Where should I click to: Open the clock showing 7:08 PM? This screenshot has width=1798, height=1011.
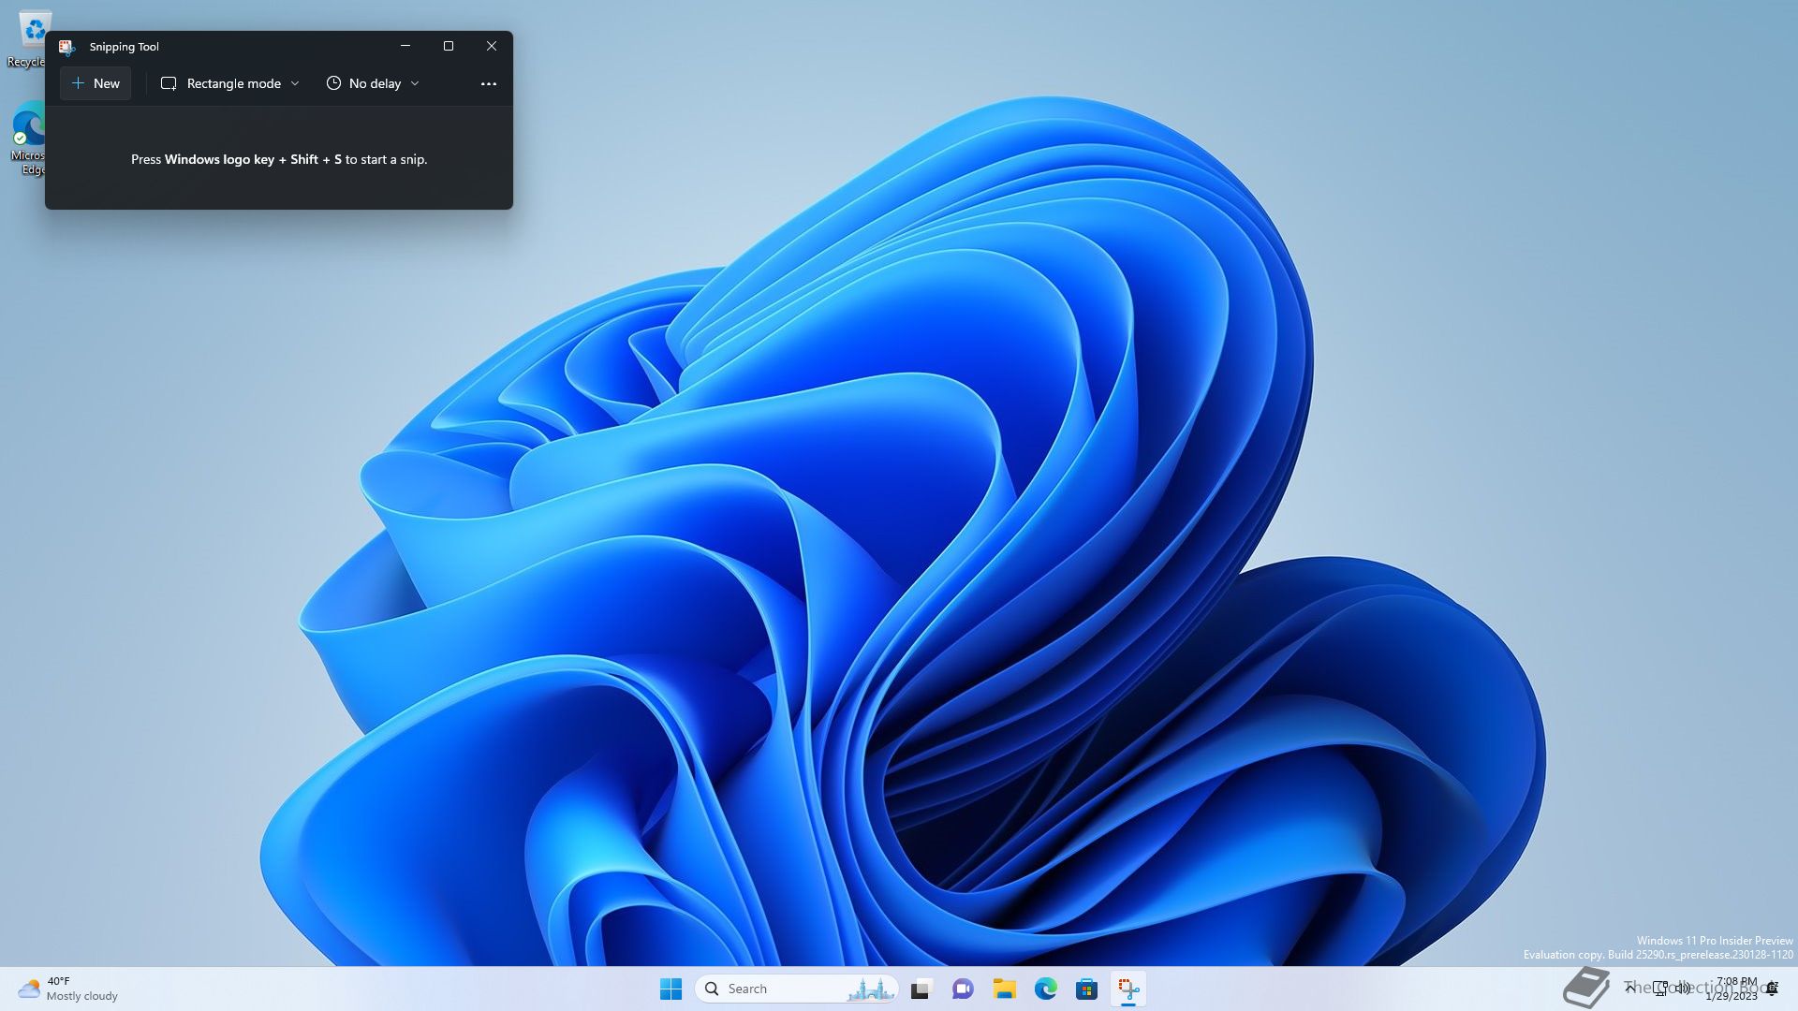tap(1732, 989)
